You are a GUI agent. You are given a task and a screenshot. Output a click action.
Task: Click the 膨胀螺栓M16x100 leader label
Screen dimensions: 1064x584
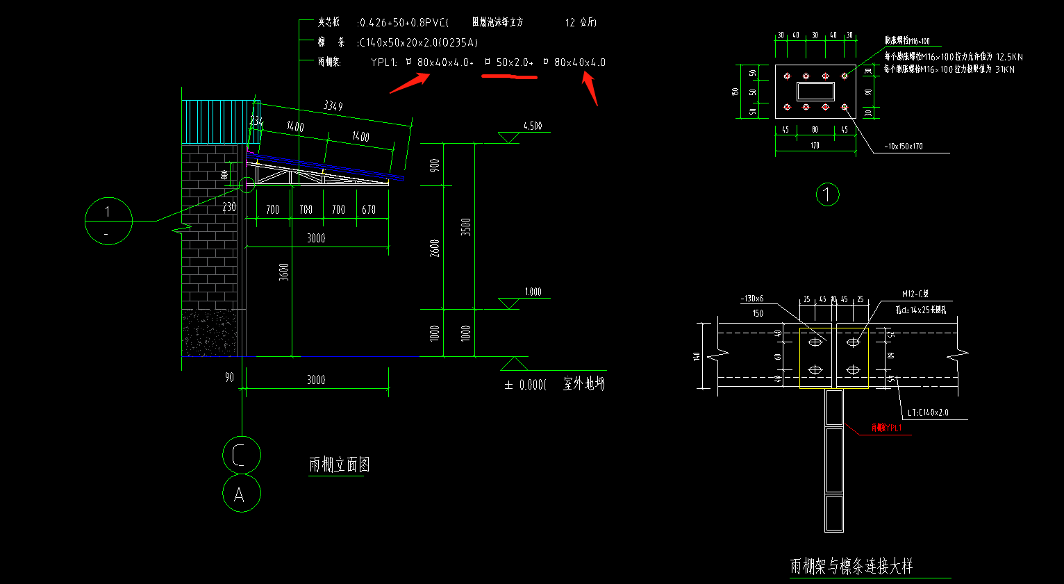[x=907, y=41]
